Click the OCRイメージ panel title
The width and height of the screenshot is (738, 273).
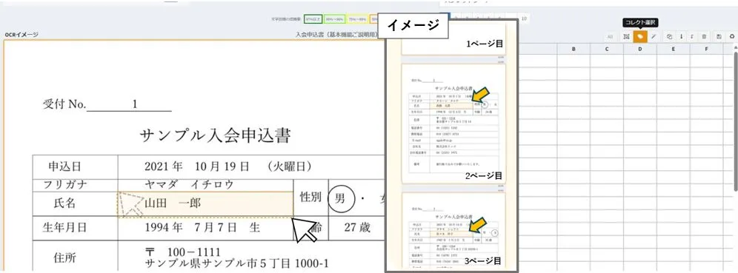click(21, 34)
